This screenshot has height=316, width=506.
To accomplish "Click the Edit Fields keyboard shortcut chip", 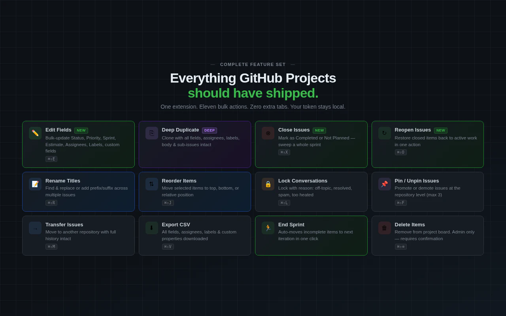I will (x=51, y=159).
